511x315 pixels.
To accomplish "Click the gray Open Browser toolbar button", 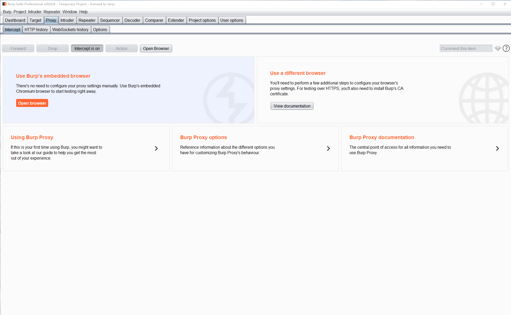I will coord(156,48).
